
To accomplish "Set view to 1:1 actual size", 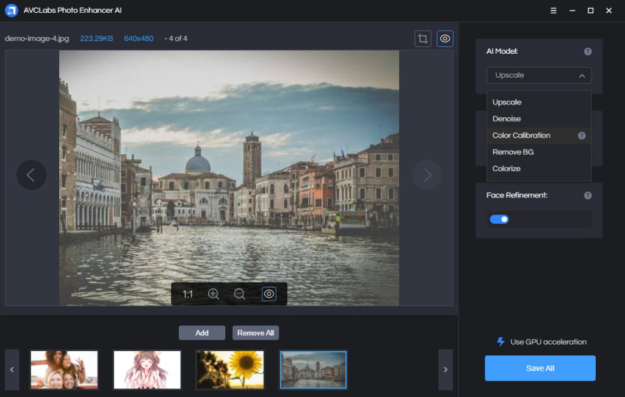I will click(x=187, y=294).
